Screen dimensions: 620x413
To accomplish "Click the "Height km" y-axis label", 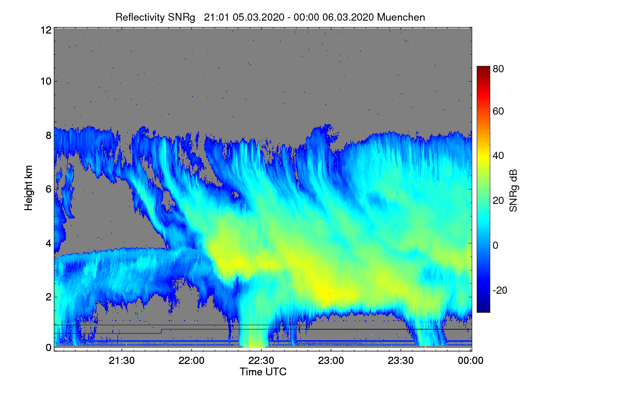I will pos(28,187).
